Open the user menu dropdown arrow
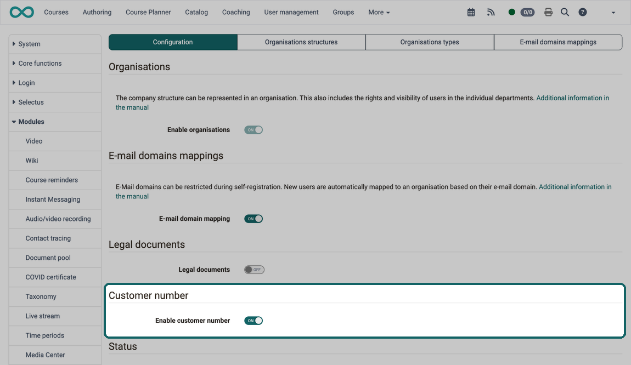Screen dimensions: 631x365 [613, 13]
